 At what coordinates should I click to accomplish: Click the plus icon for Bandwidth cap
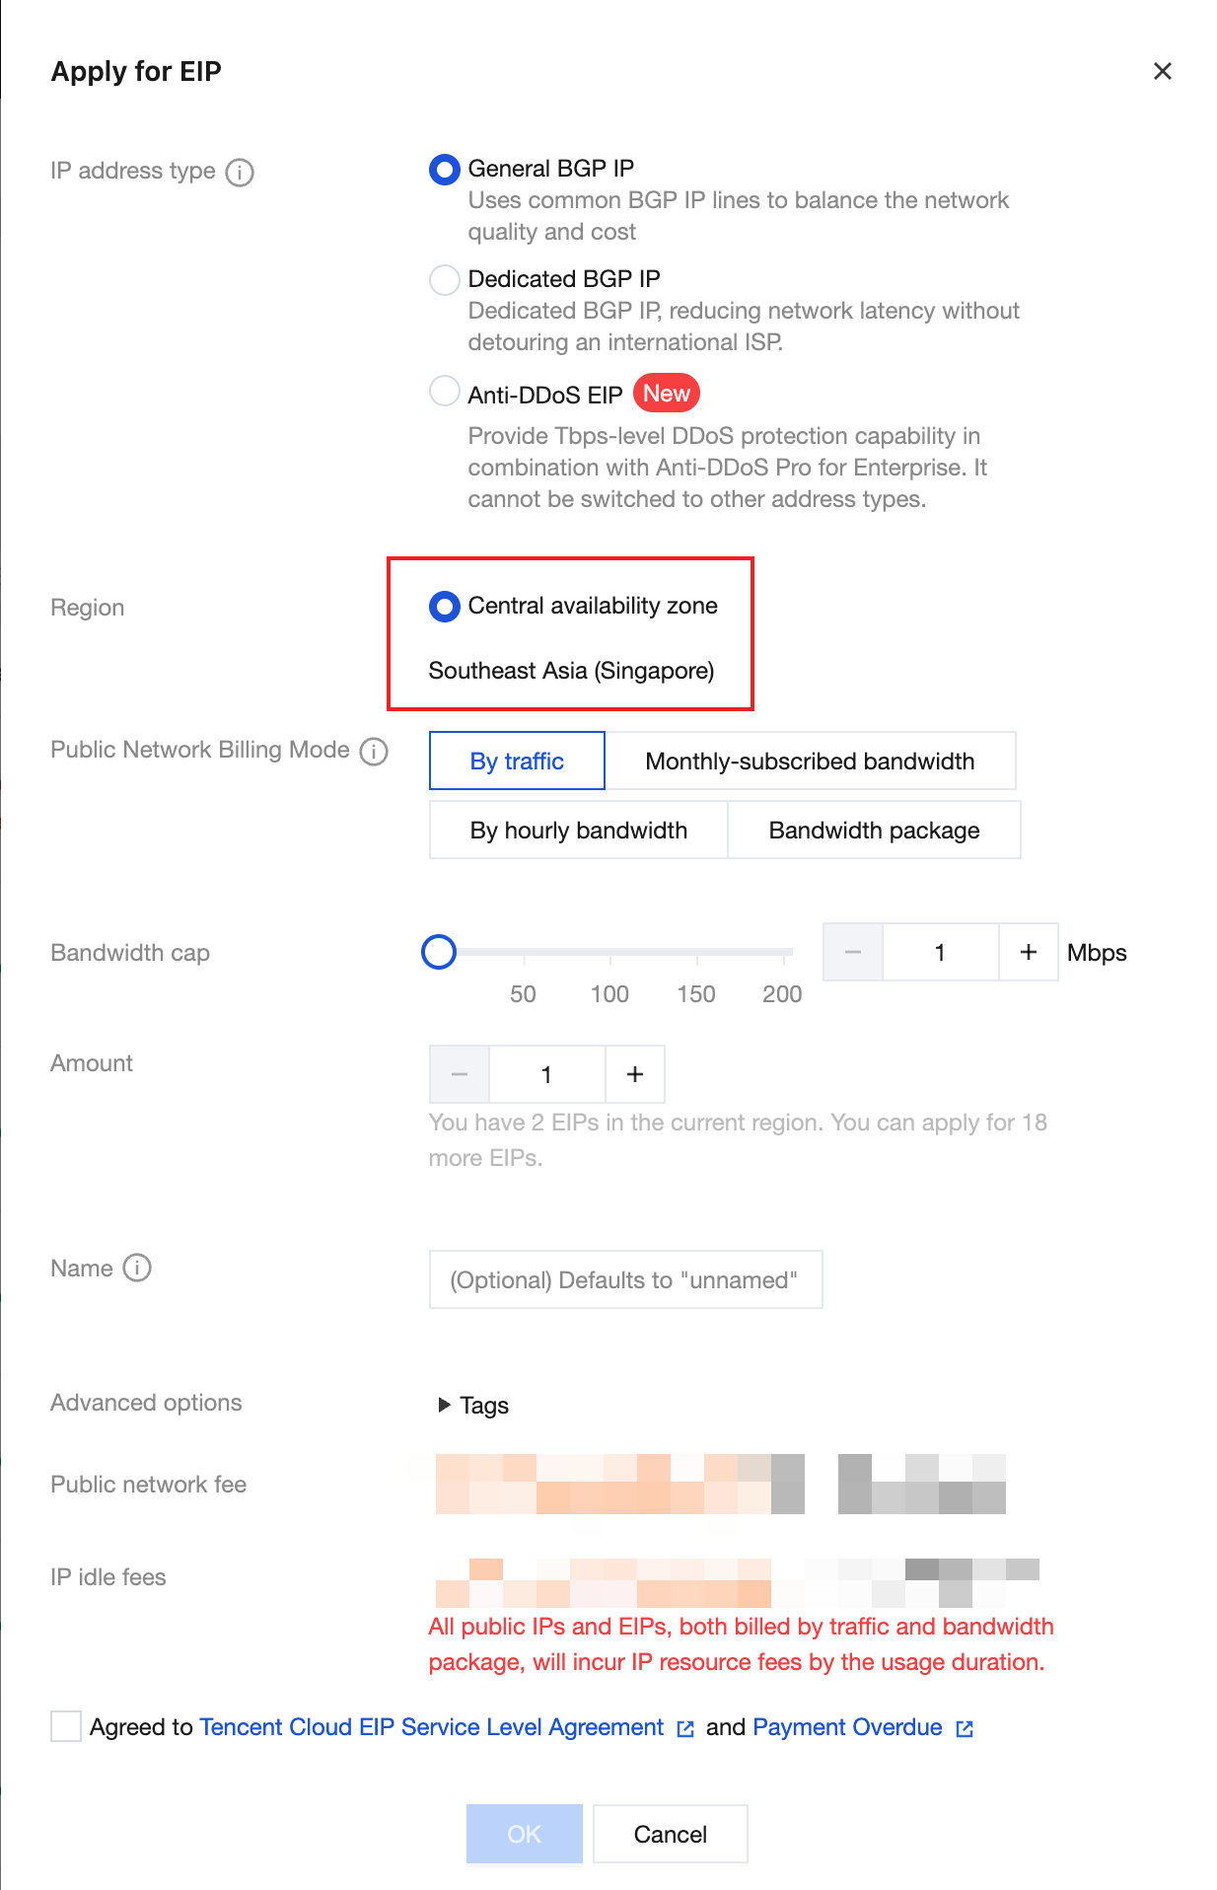(x=1028, y=952)
